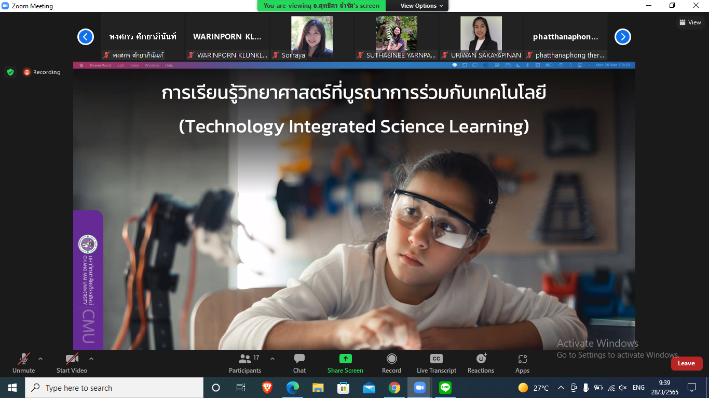Show hidden system tray icons
The height and width of the screenshot is (398, 709).
[x=561, y=388]
